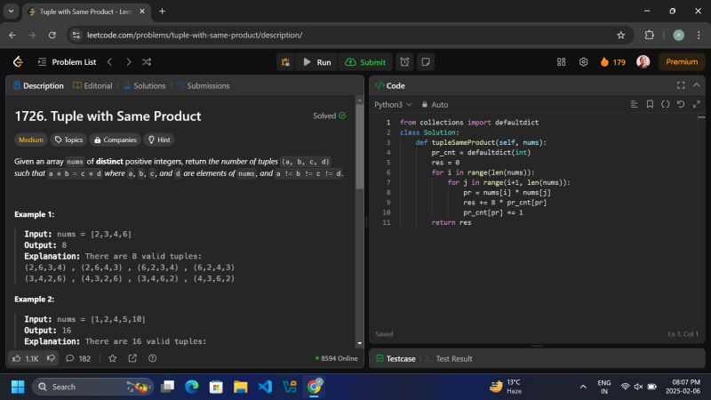Switch to the Test Result tab
This screenshot has width=711, height=400.
449,359
